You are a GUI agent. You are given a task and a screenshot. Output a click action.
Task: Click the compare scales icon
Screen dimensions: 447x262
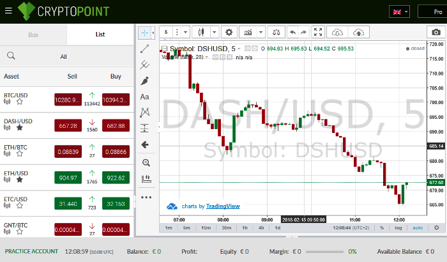point(277,32)
